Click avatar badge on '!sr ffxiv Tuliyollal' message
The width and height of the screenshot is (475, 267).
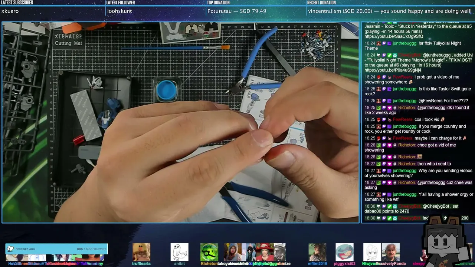[x=379, y=43]
